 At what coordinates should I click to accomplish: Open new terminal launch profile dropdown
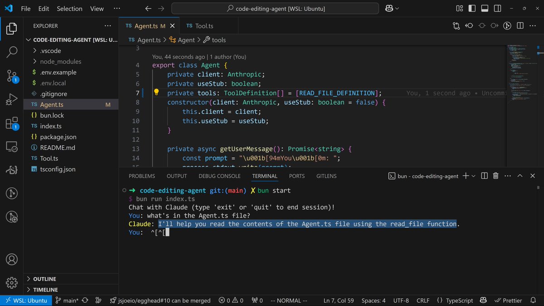click(474, 176)
